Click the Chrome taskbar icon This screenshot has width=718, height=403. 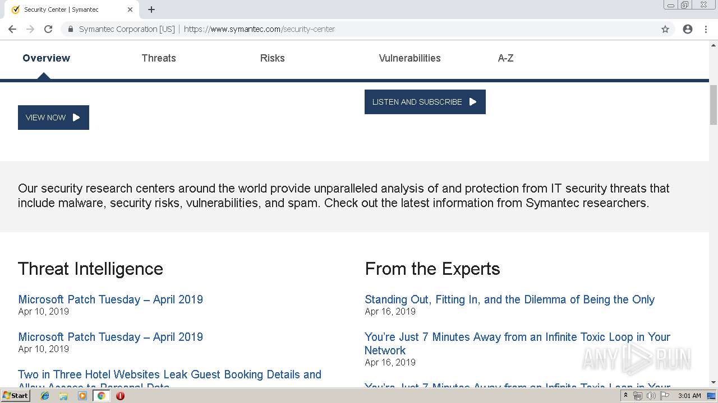point(102,396)
